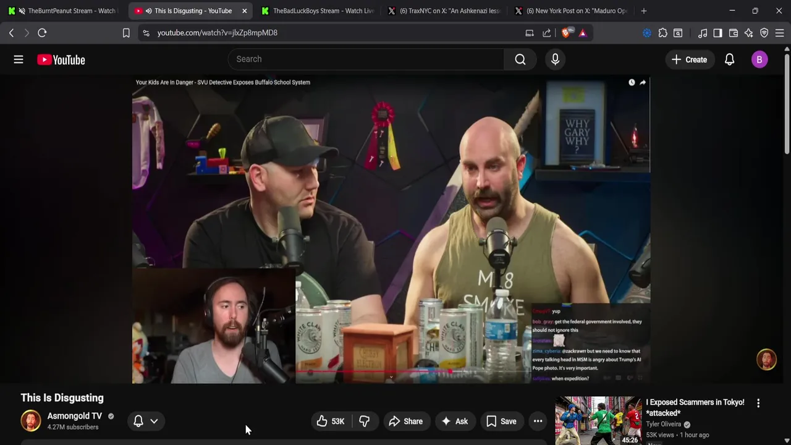The height and width of the screenshot is (445, 791).
Task: Dislike the video with thumbs down
Action: click(x=365, y=422)
